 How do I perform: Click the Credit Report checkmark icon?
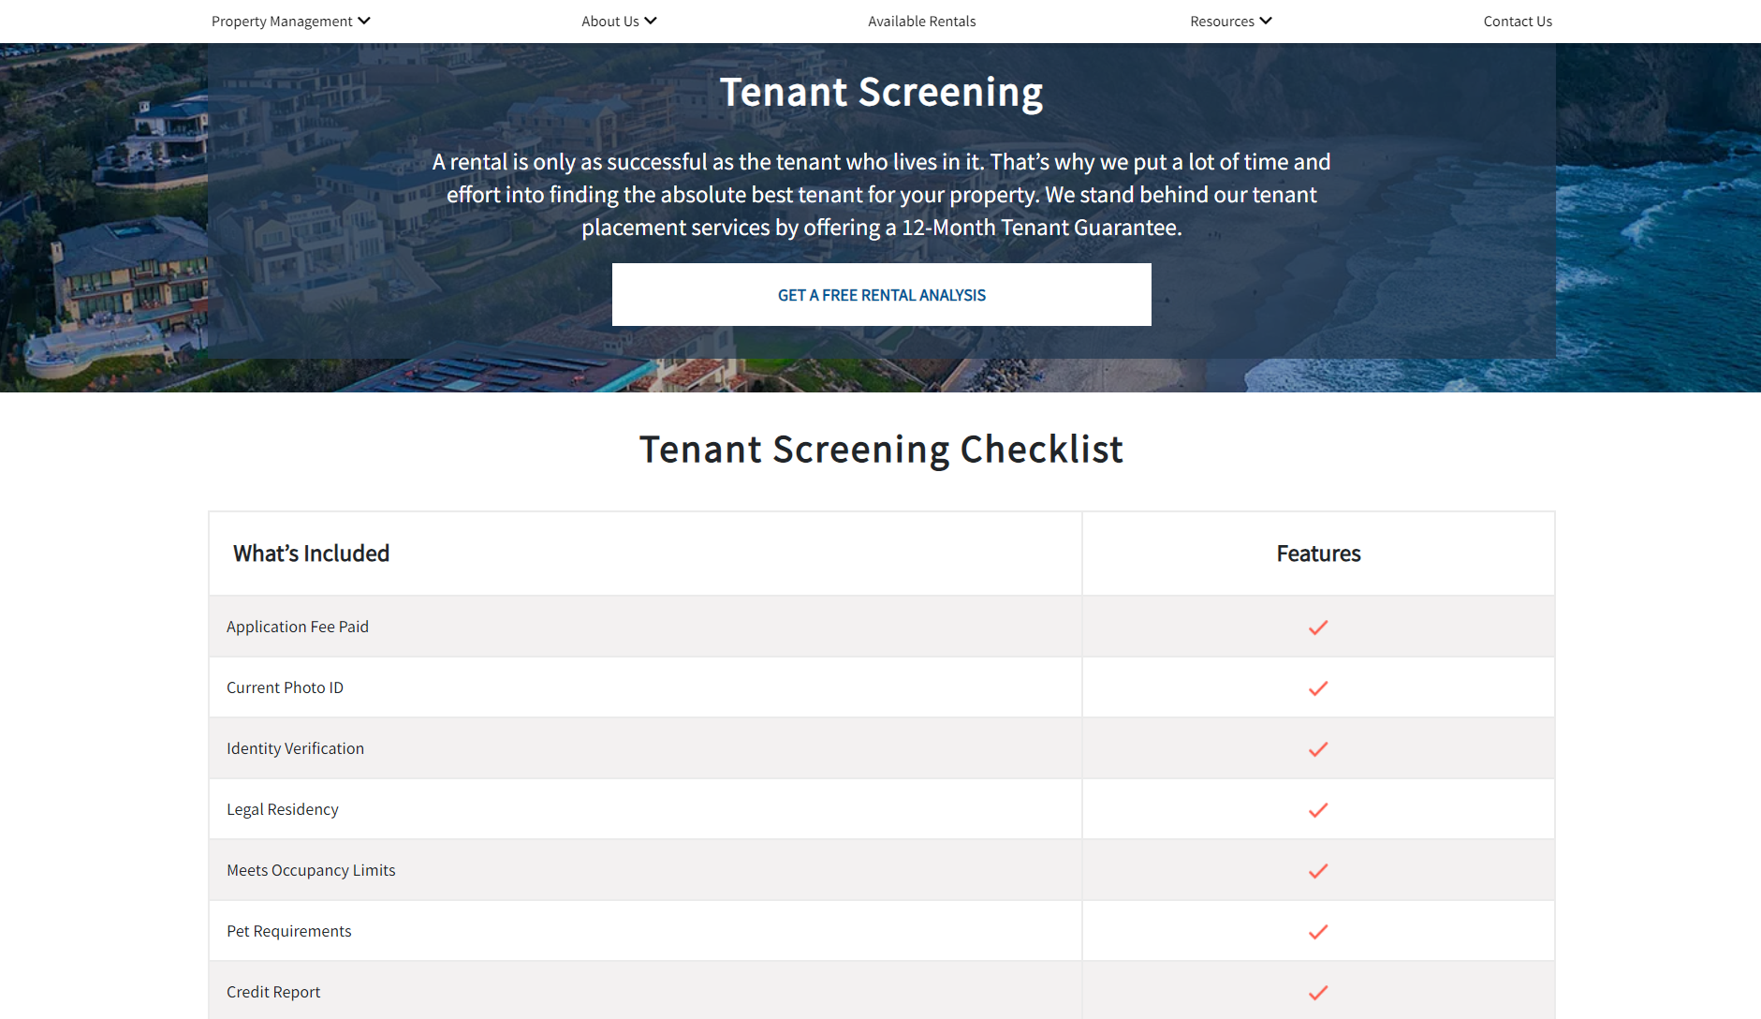(1318, 993)
